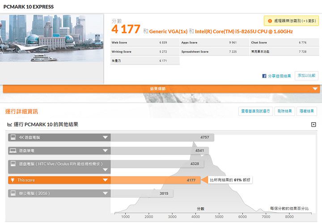
Task: Expand the This score dropdown arrow
Action: 105,180
